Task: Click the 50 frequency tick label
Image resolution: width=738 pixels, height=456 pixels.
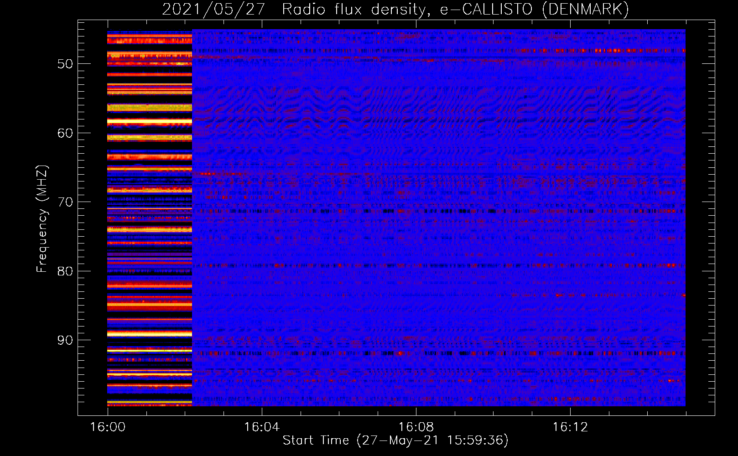Action: [65, 64]
